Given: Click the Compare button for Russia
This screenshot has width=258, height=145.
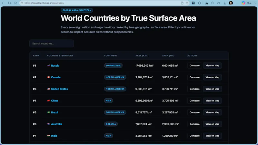Looking at the screenshot, I should pyautogui.click(x=194, y=66).
